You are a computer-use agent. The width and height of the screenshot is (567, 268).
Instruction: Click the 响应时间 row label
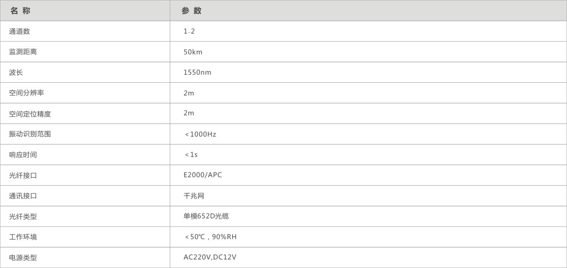pos(23,155)
